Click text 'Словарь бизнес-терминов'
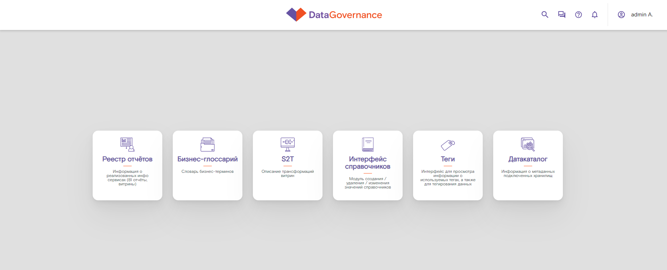 pyautogui.click(x=208, y=171)
